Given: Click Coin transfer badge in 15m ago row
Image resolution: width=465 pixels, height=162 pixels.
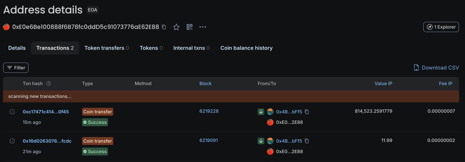Looking at the screenshot, I should pyautogui.click(x=98, y=112).
